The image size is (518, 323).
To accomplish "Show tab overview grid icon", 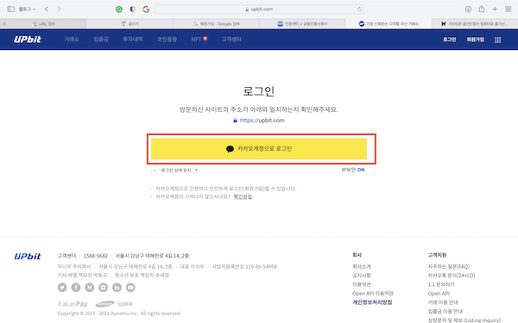I will (509, 9).
